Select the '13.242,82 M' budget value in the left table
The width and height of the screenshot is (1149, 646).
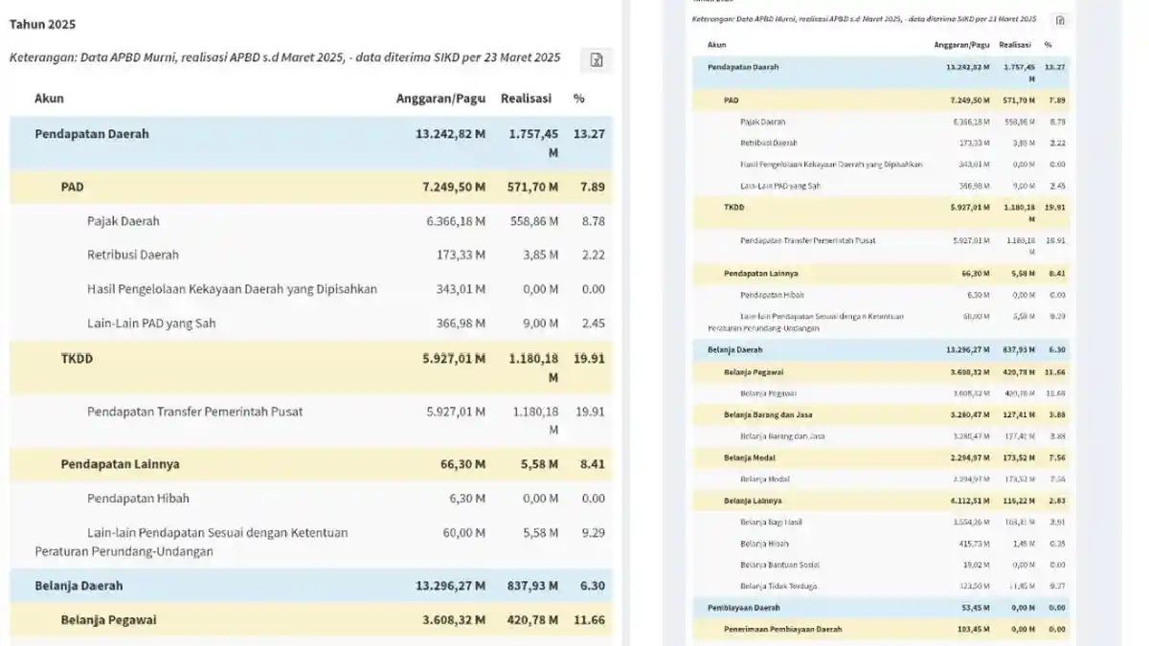[x=450, y=134]
